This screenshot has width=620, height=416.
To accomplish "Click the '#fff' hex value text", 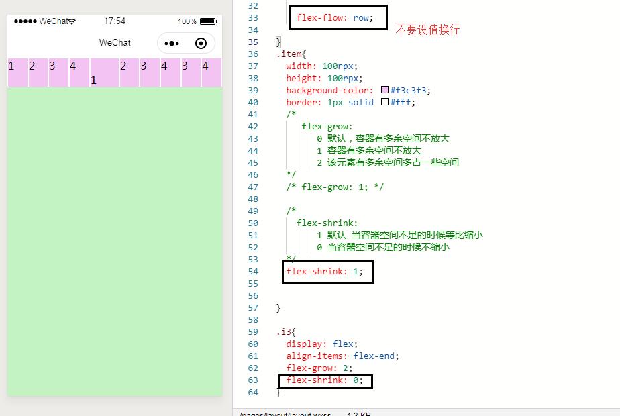I will click(x=402, y=103).
